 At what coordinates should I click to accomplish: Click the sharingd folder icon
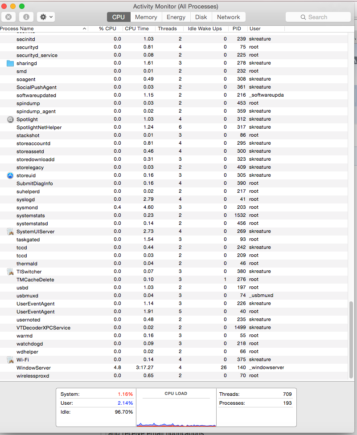coord(10,63)
